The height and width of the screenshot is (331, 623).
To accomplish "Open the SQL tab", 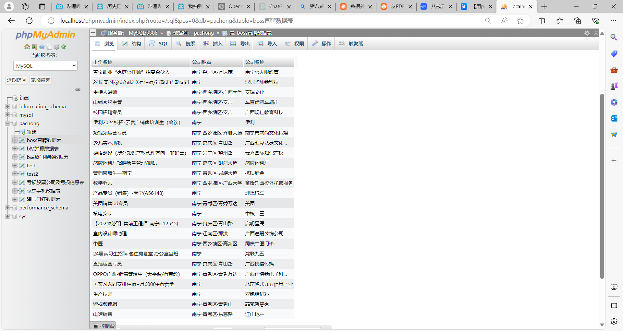I will click(159, 44).
